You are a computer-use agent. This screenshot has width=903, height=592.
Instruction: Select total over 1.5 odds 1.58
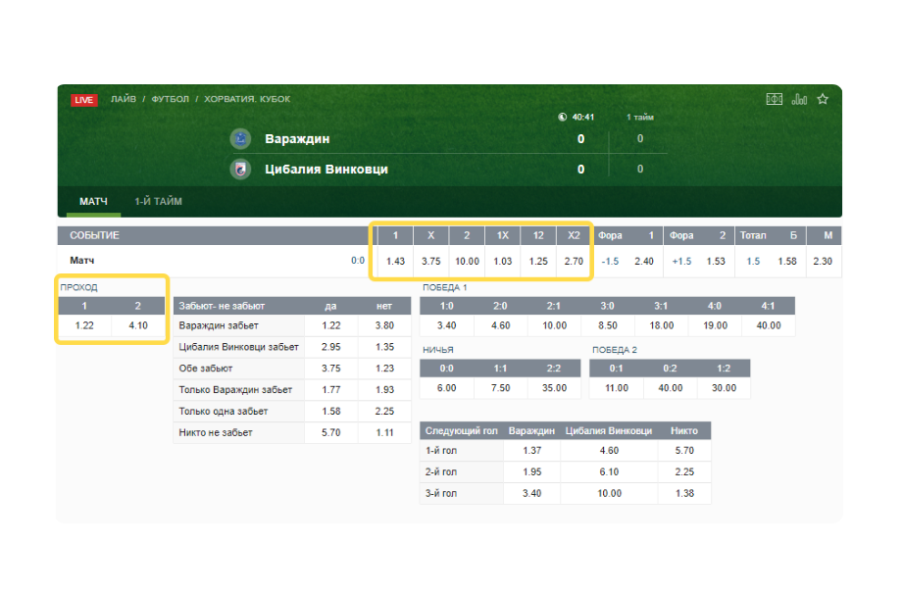787,262
